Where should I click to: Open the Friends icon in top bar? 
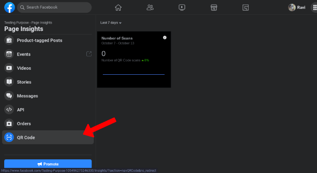pyautogui.click(x=150, y=8)
